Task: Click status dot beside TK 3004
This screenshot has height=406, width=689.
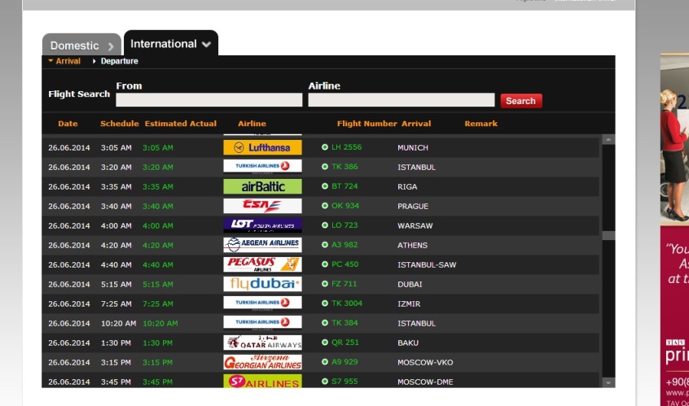Action: click(x=325, y=303)
